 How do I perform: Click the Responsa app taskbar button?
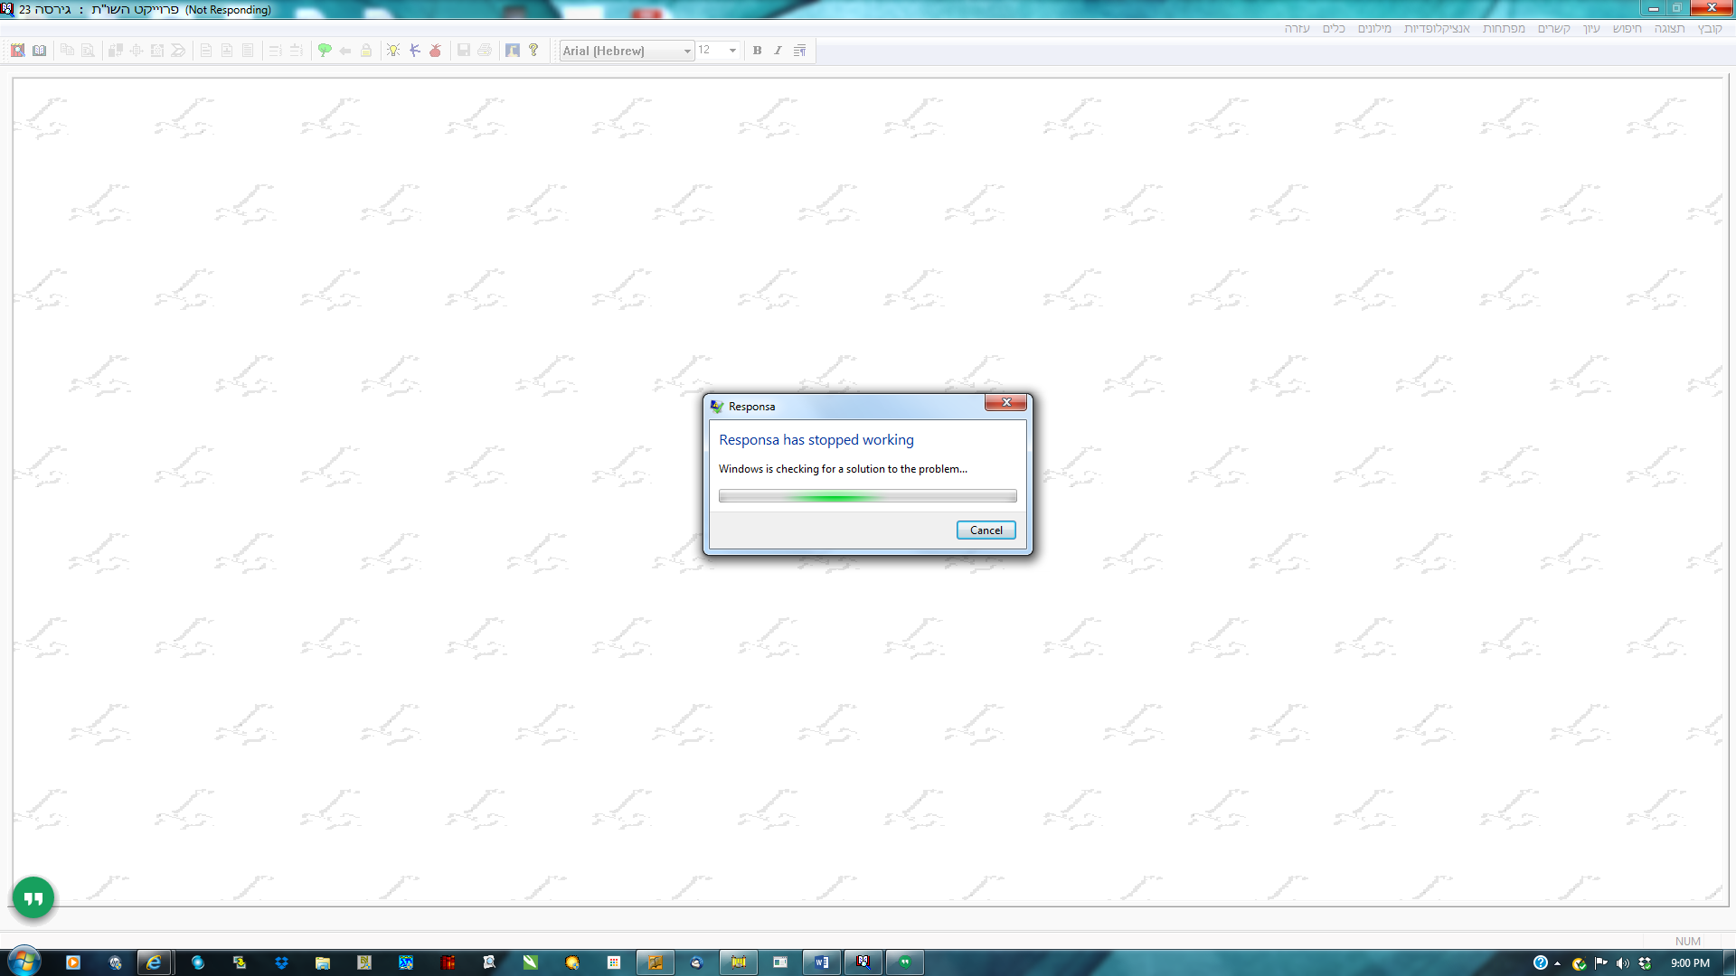(x=863, y=962)
